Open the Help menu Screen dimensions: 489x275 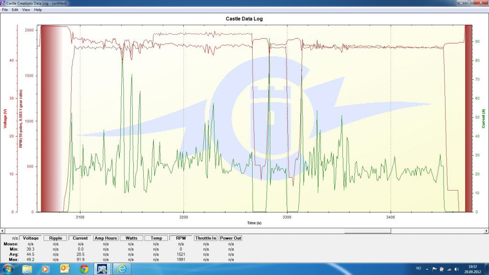click(38, 10)
